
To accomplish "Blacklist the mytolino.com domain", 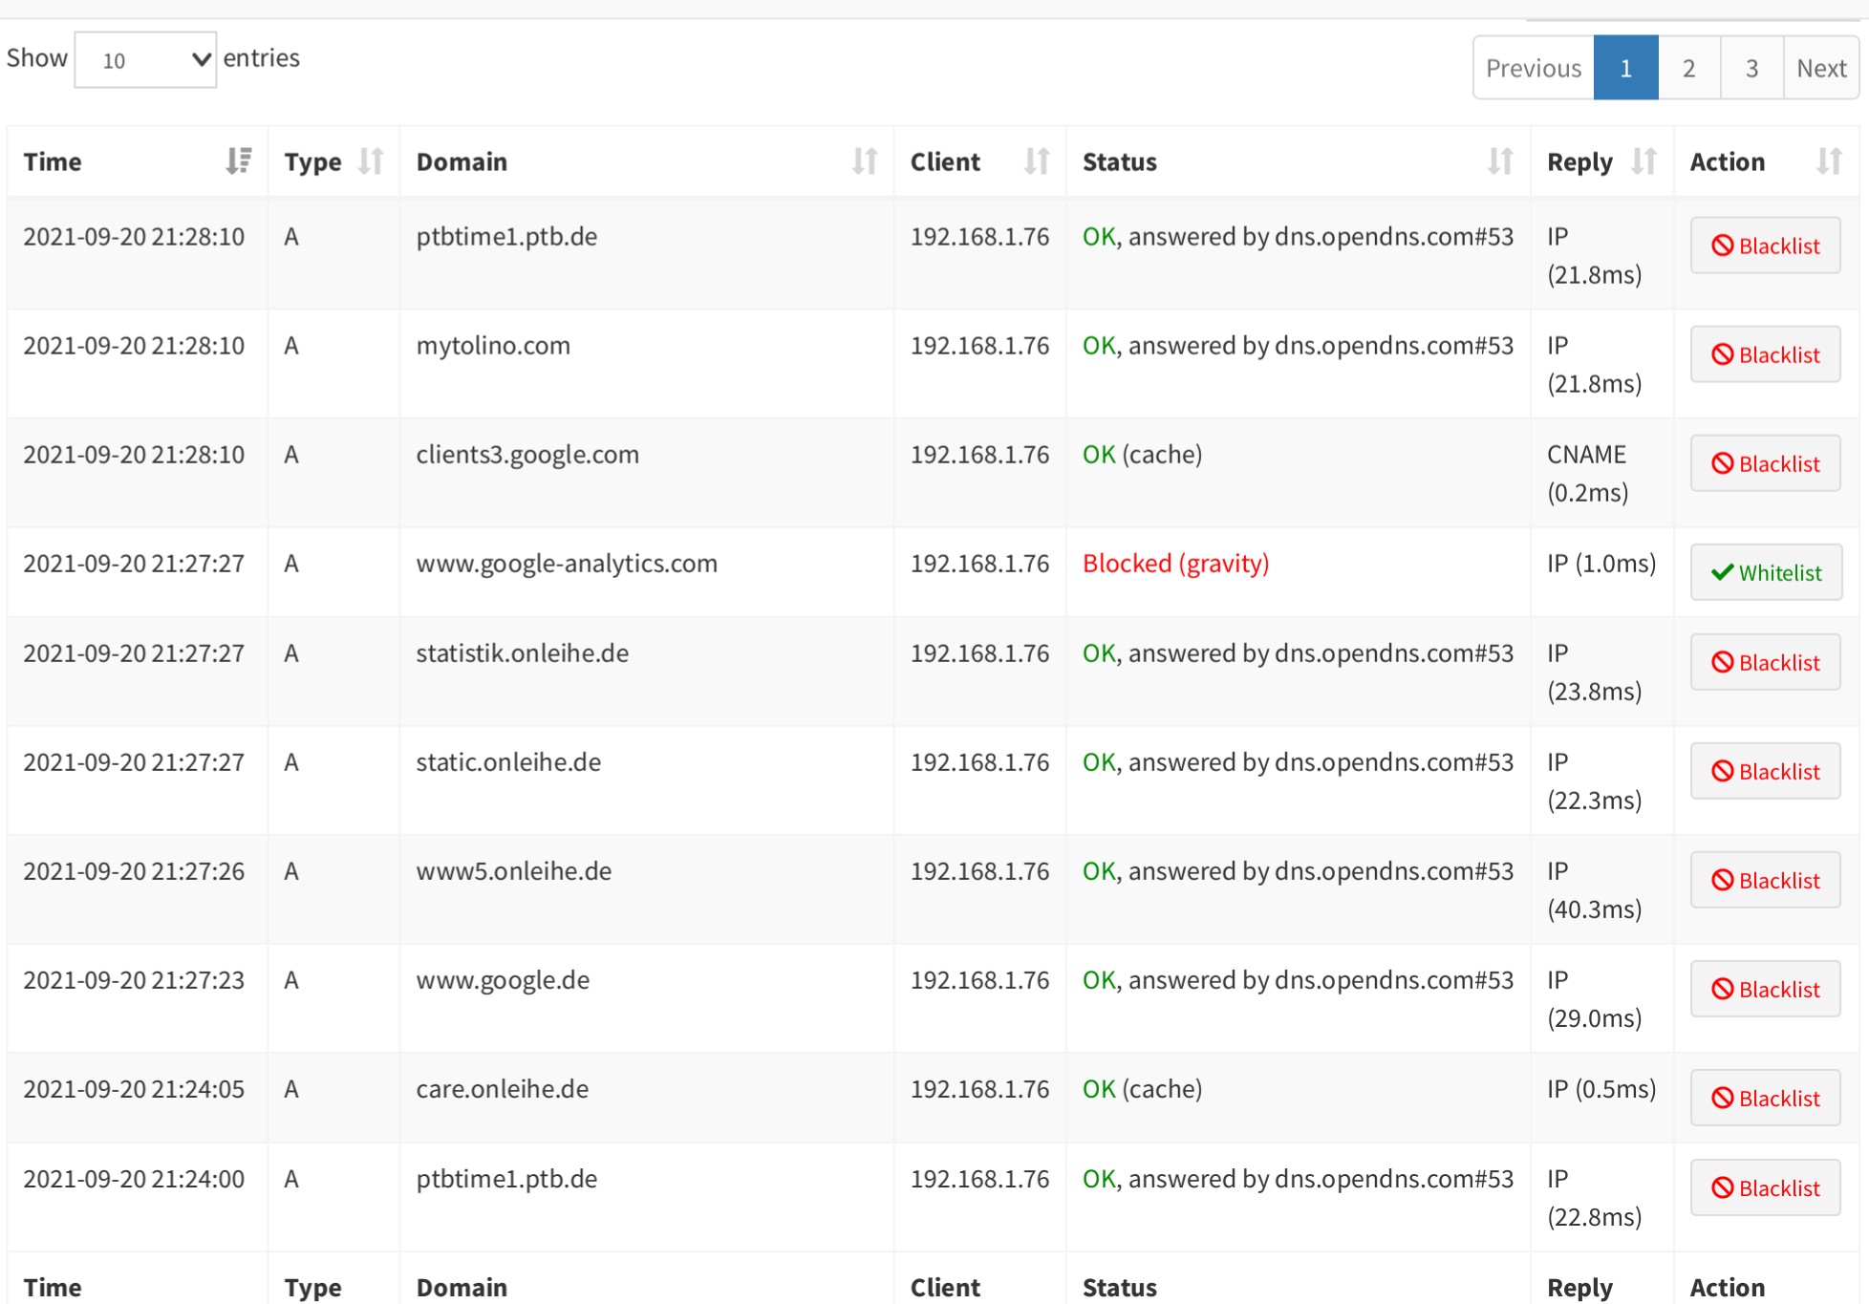I will pos(1765,354).
